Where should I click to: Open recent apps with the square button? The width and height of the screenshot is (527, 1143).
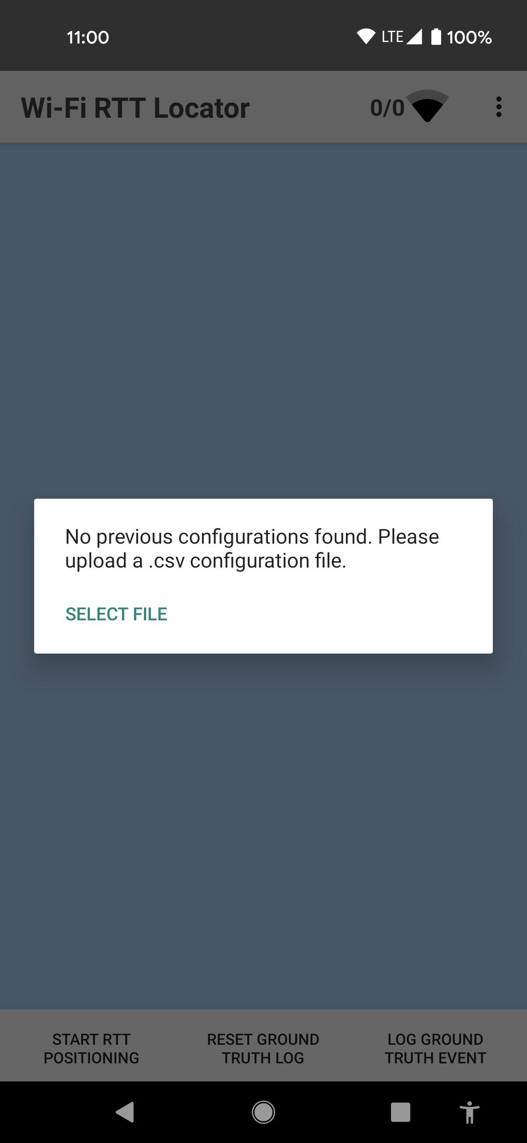[x=400, y=1112]
